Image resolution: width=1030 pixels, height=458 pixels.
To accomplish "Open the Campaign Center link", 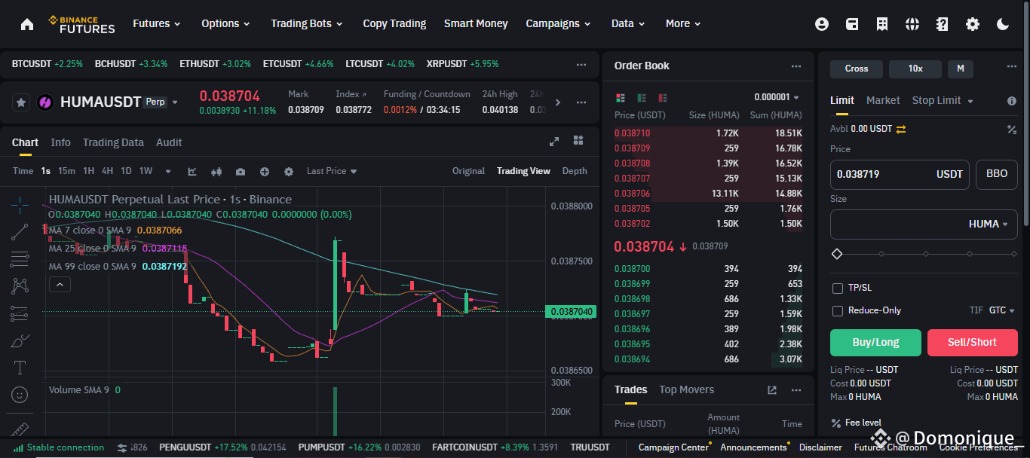I will pos(673,447).
